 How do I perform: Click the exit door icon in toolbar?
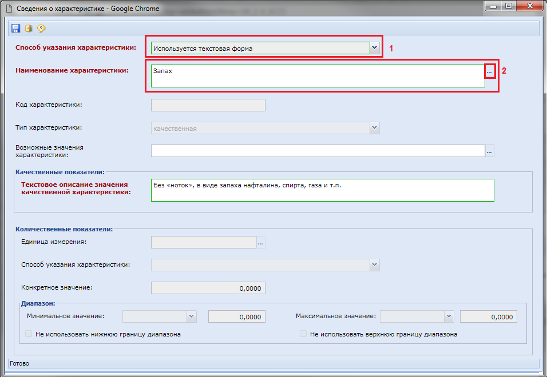click(28, 29)
